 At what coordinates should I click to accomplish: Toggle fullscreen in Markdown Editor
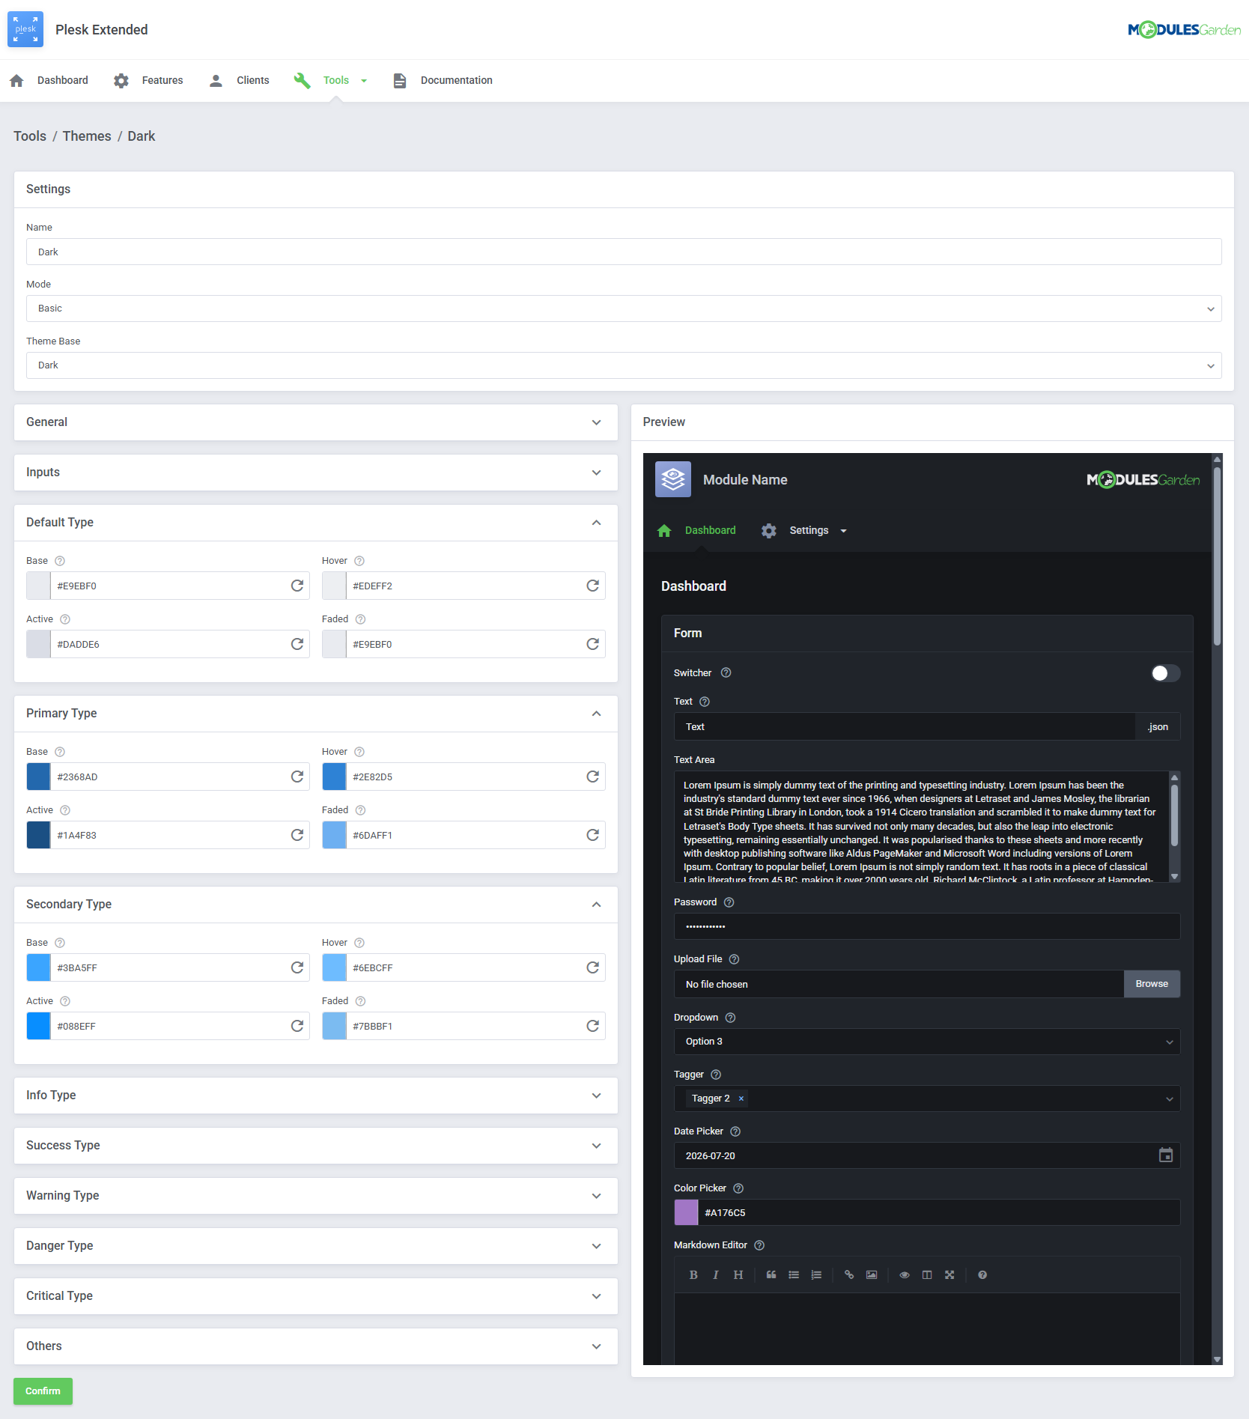(x=949, y=1274)
